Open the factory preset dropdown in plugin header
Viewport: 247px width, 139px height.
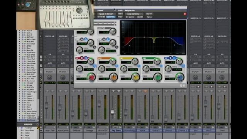coord(107,14)
